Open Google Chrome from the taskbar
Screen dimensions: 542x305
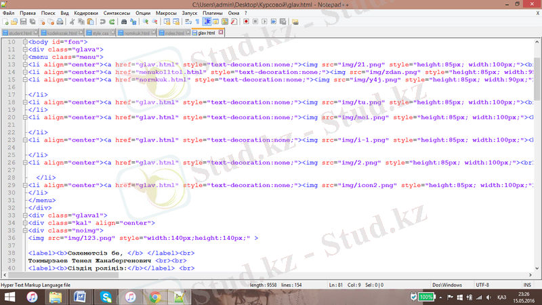155,297
